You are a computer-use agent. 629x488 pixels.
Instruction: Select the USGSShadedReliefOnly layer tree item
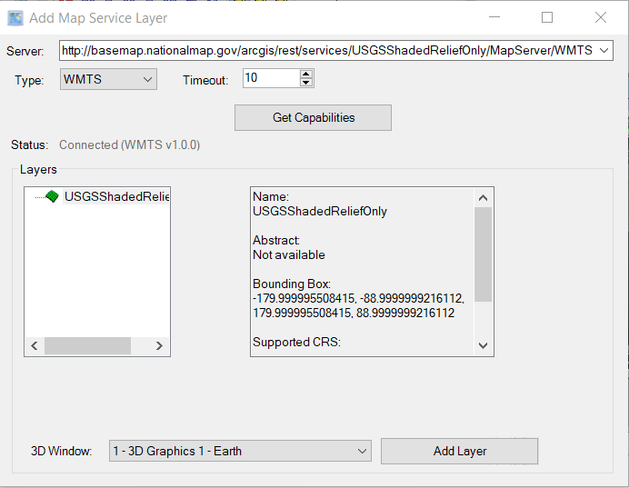tap(116, 196)
